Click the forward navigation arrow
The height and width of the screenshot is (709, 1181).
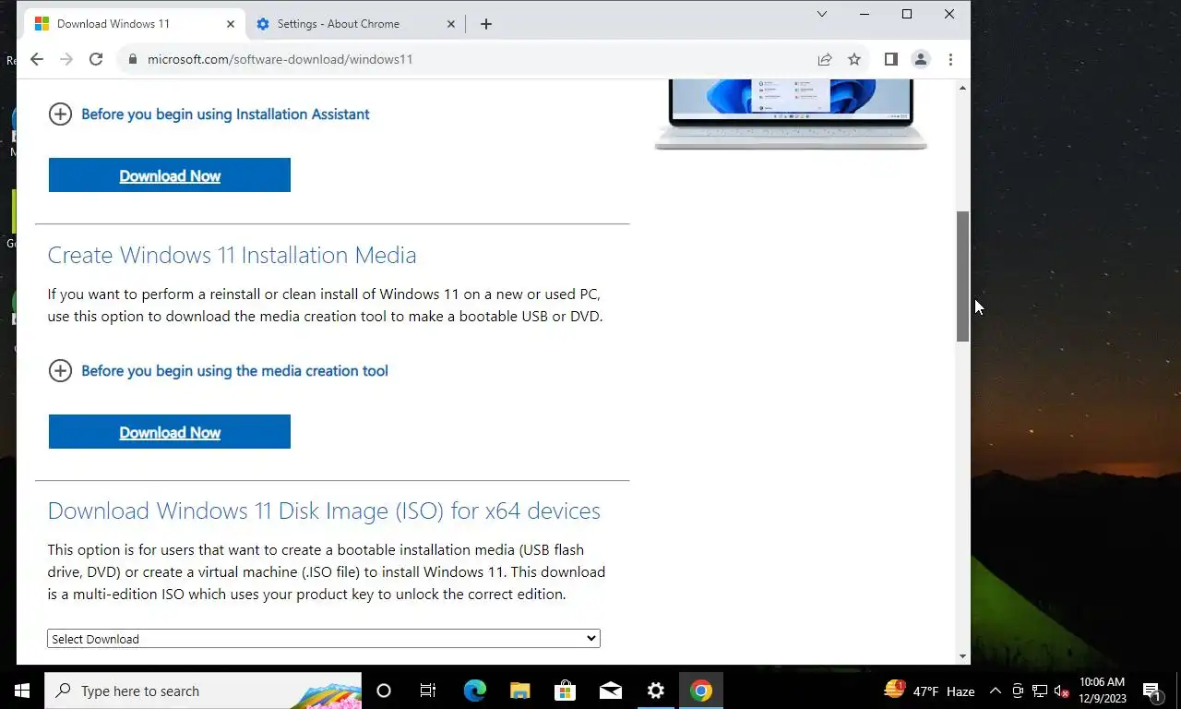[66, 59]
